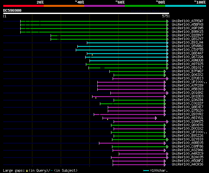The height and width of the screenshot is (173, 209).
Task: Select UniRef100_B7FWQ7 label
Action: [187, 71]
